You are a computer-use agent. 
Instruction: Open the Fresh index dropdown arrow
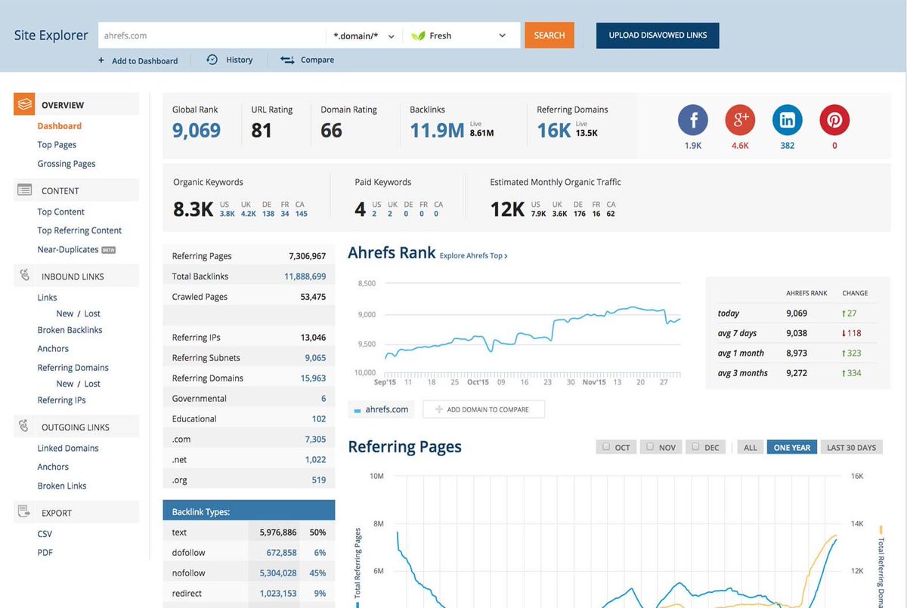[x=503, y=35]
